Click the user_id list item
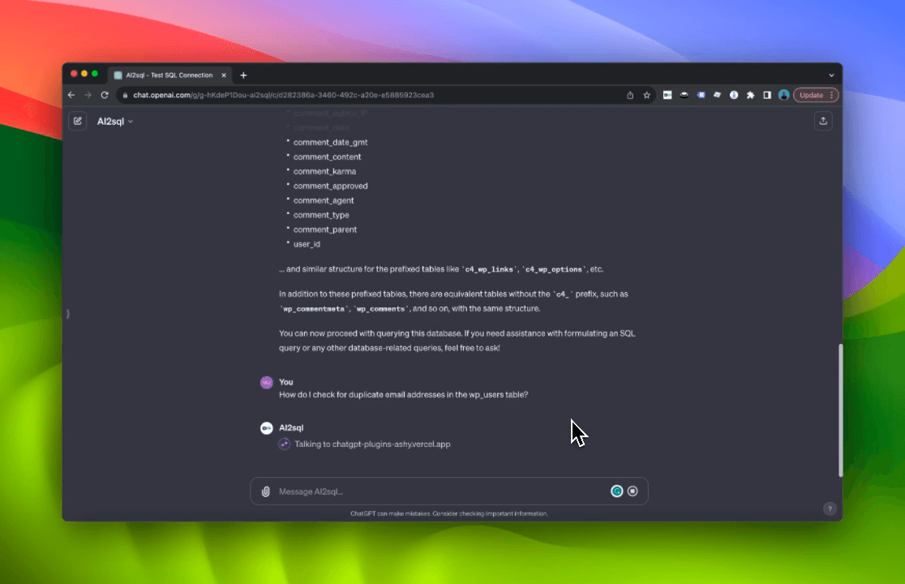Image resolution: width=905 pixels, height=584 pixels. pos(307,244)
